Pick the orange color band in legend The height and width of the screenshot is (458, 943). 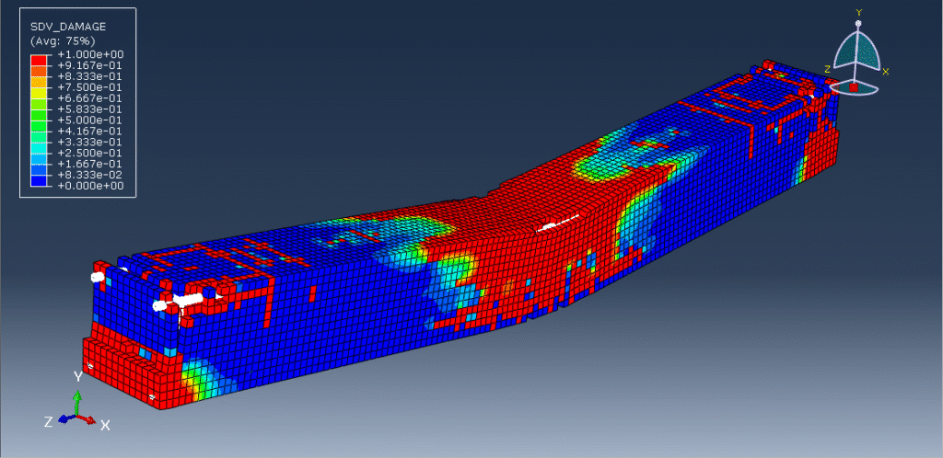tap(39, 71)
